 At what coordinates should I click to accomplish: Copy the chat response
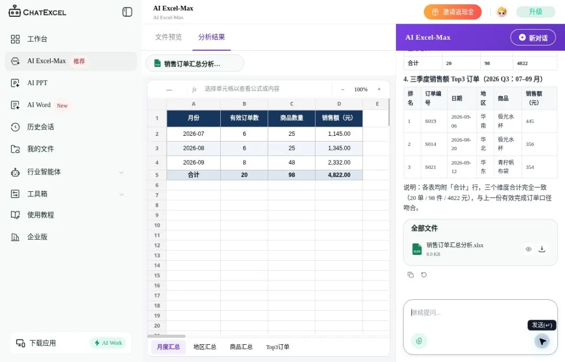(411, 275)
